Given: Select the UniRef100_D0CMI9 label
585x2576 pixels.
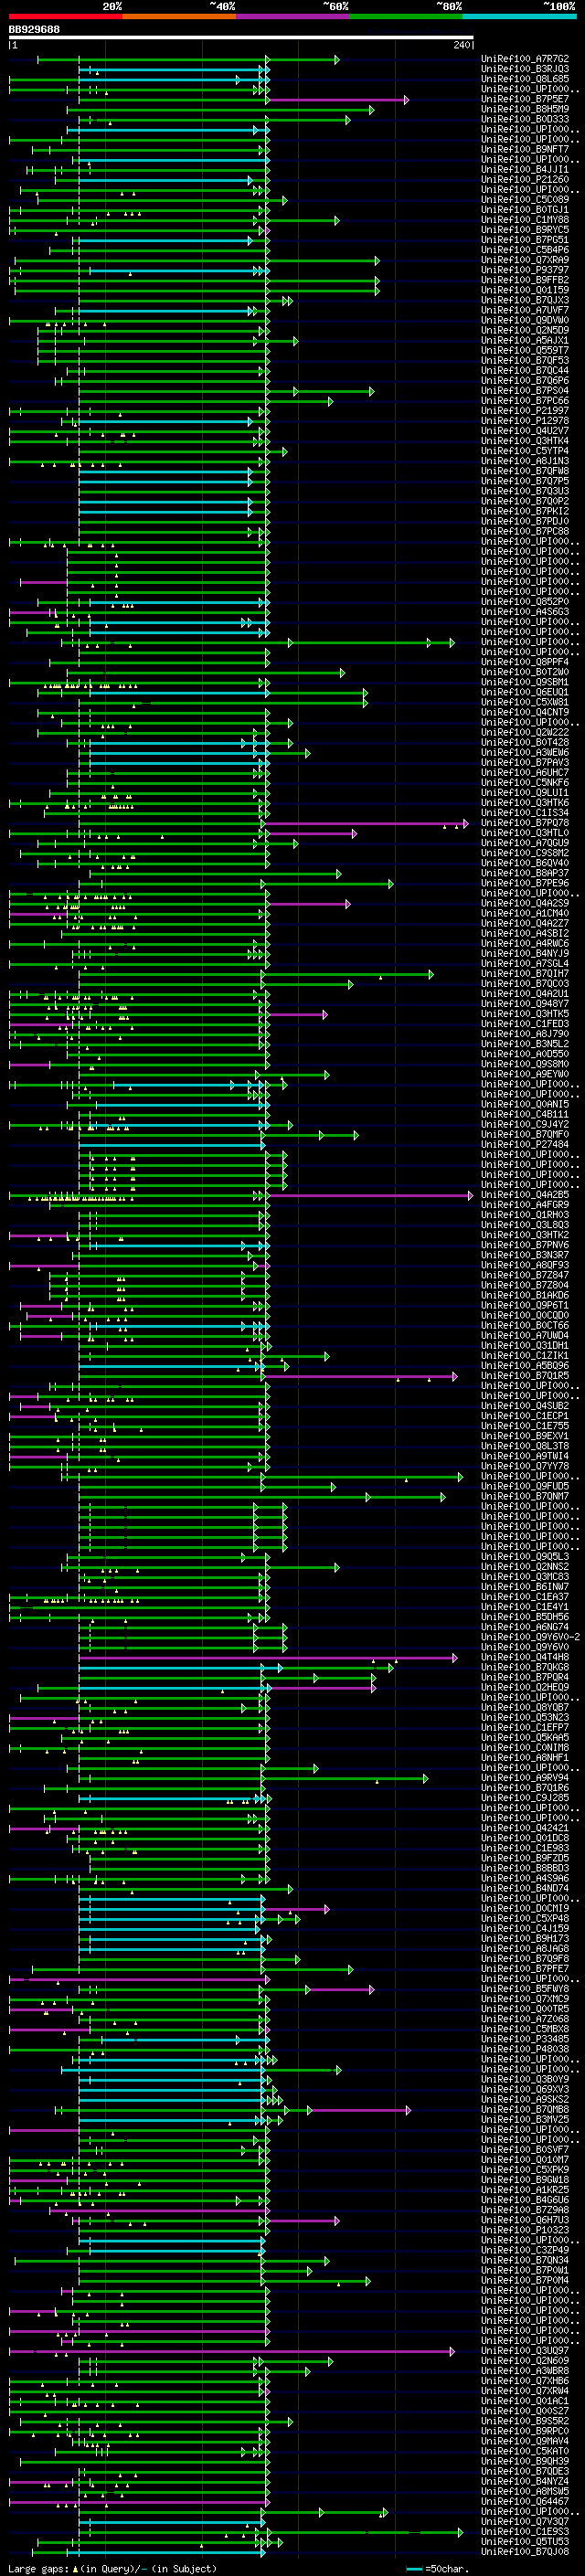Looking at the screenshot, I should point(525,1909).
